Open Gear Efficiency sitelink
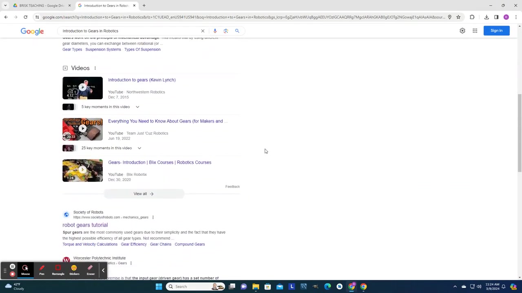522x293 pixels. 134,244
